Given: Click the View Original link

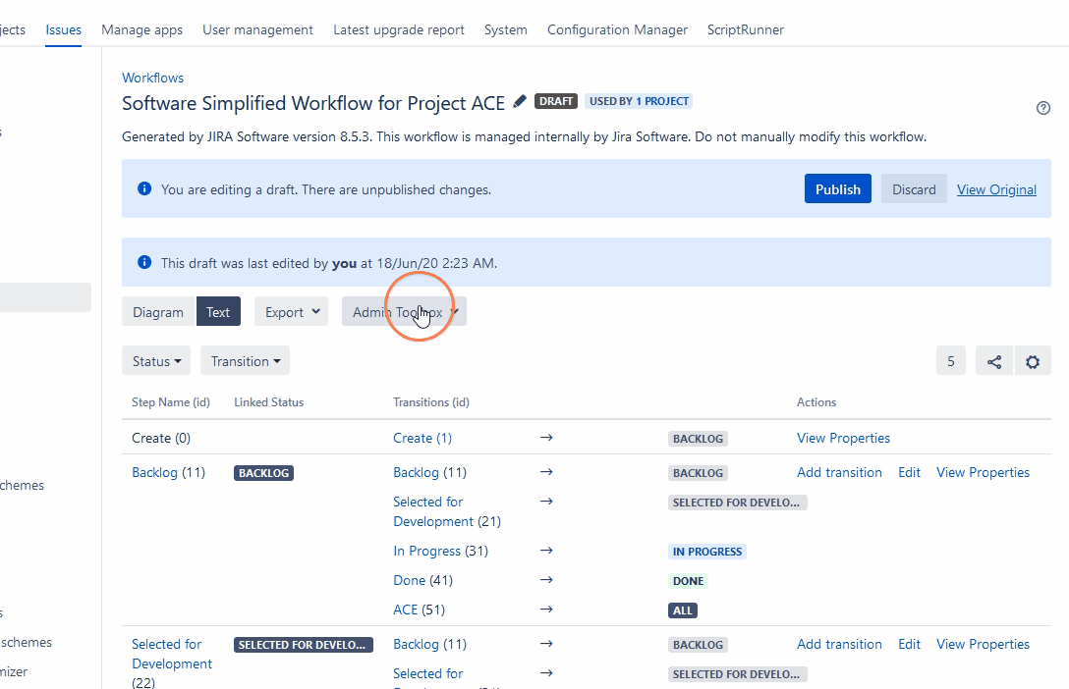Looking at the screenshot, I should click(x=996, y=189).
